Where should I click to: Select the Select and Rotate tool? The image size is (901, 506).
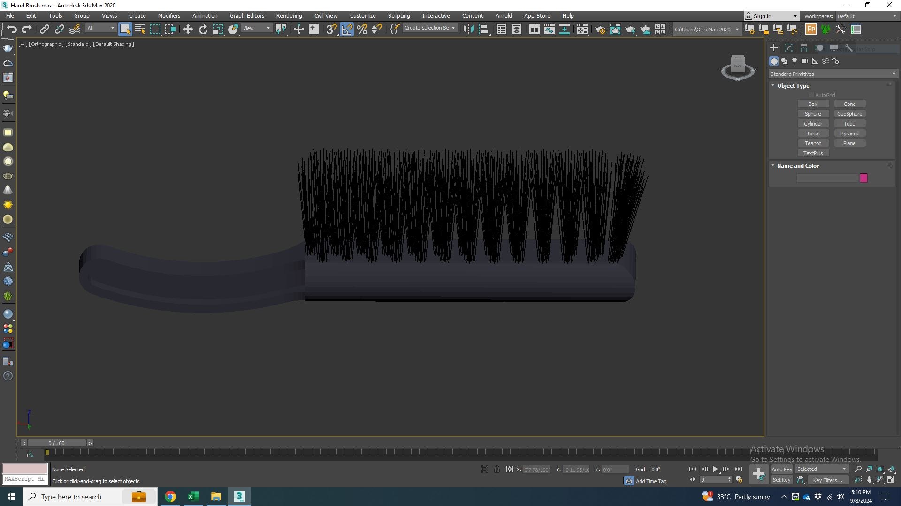(x=203, y=29)
